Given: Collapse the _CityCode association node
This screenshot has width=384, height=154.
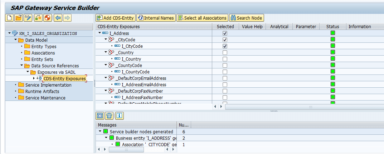Looking at the screenshot, I should tap(106, 40).
